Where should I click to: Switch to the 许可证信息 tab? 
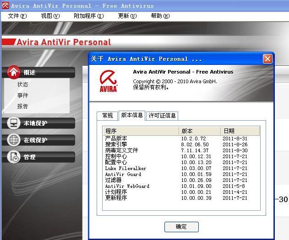(x=162, y=116)
